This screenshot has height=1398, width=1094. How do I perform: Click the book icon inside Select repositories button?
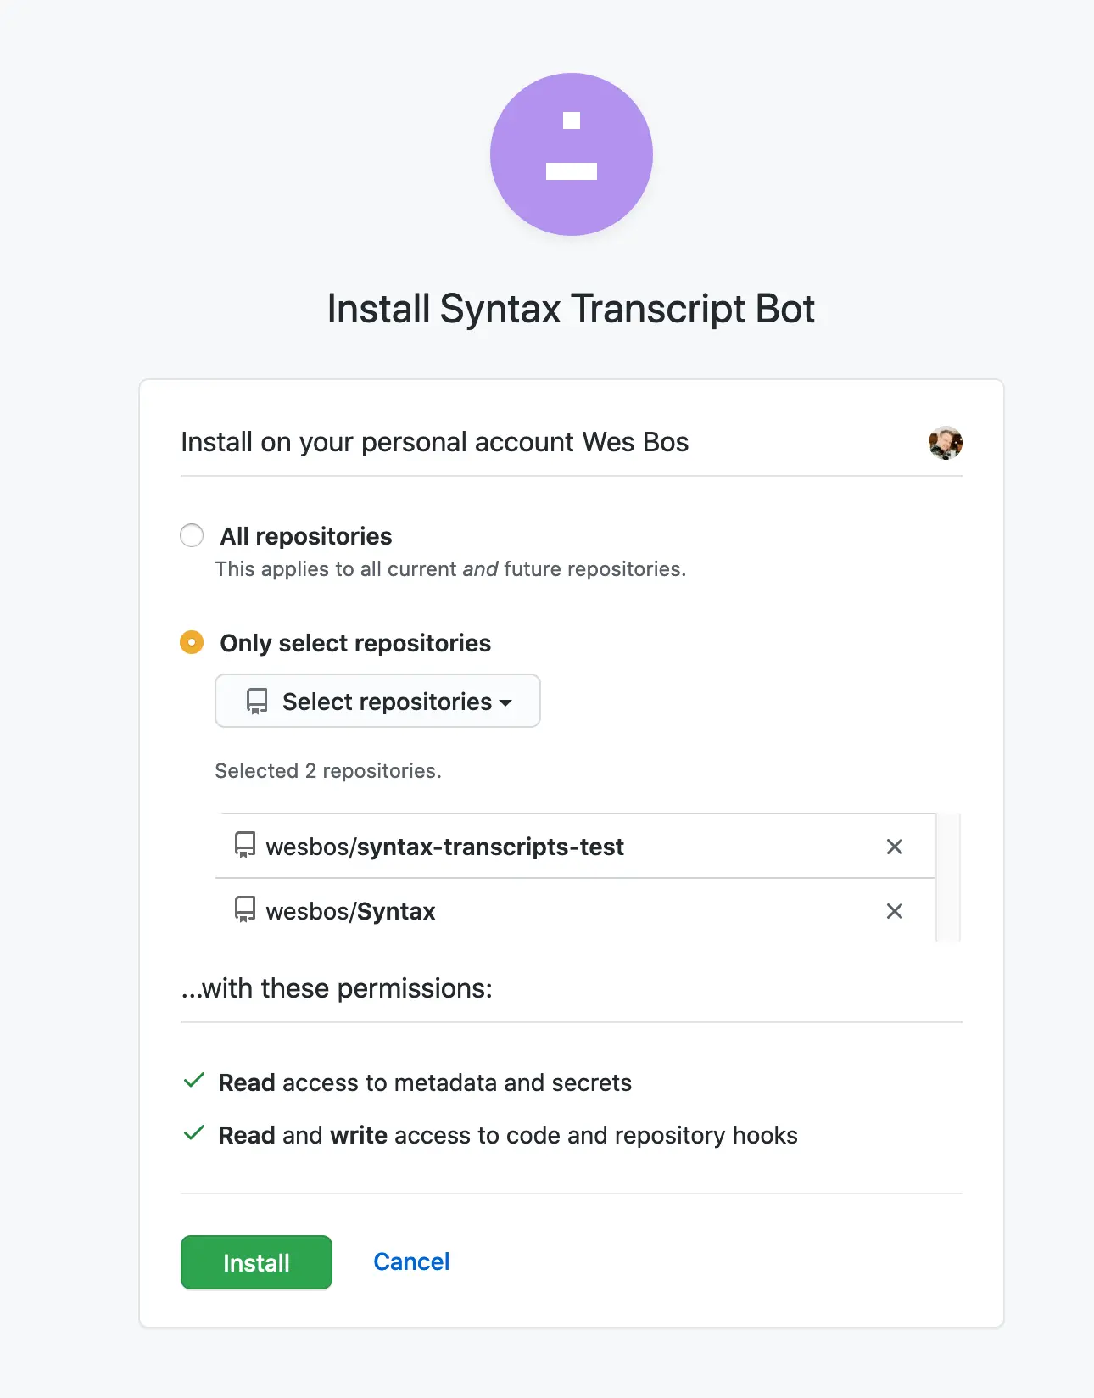point(256,701)
